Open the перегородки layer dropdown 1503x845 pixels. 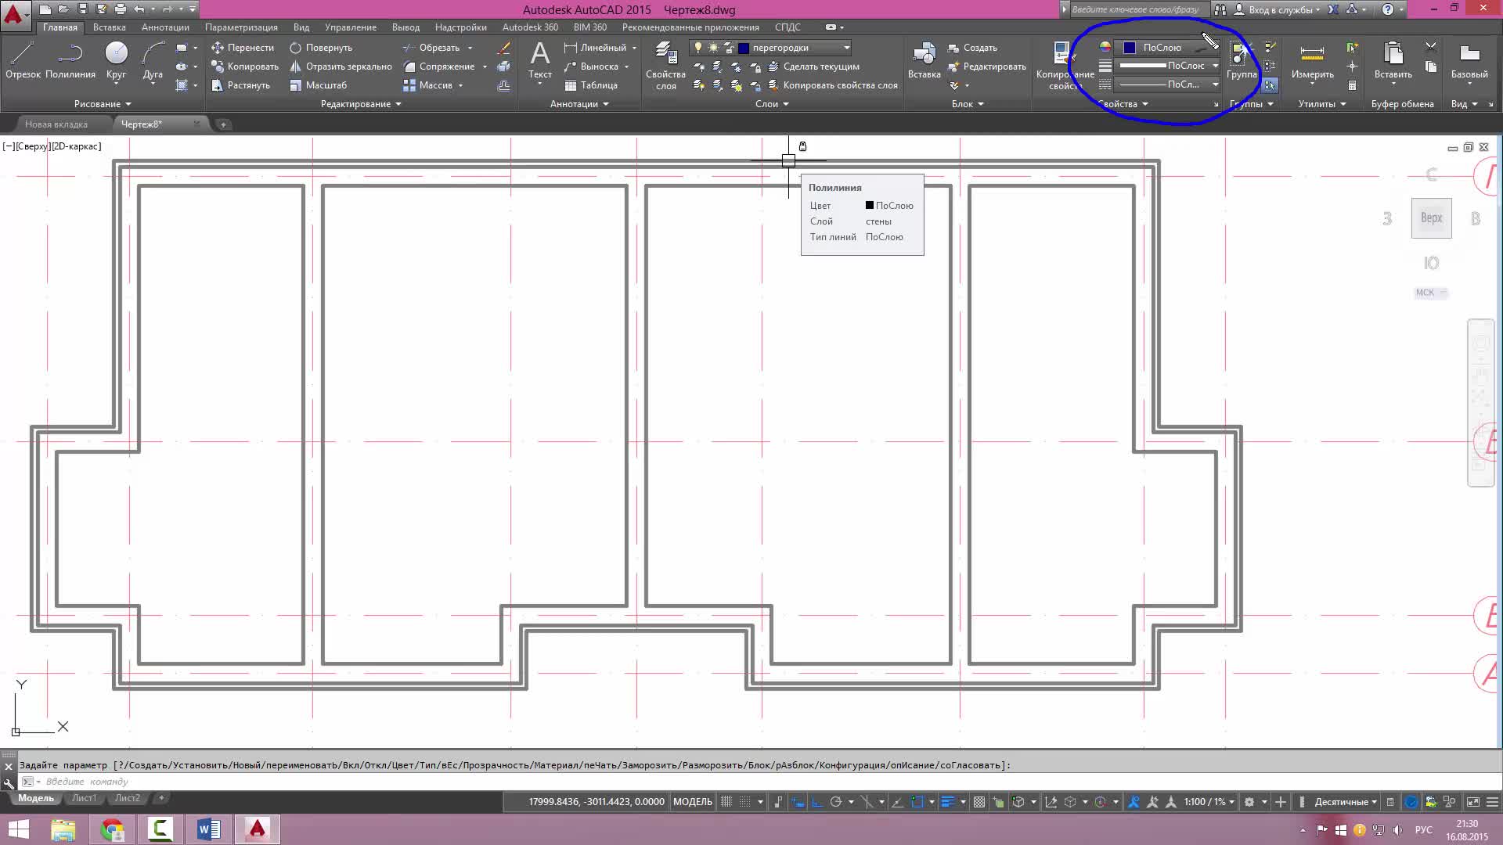(x=846, y=48)
